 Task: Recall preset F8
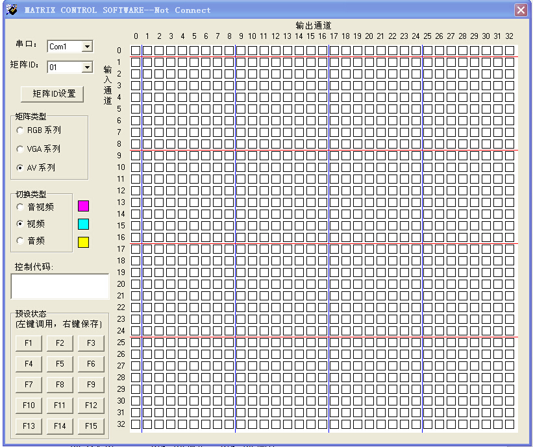[x=60, y=384]
